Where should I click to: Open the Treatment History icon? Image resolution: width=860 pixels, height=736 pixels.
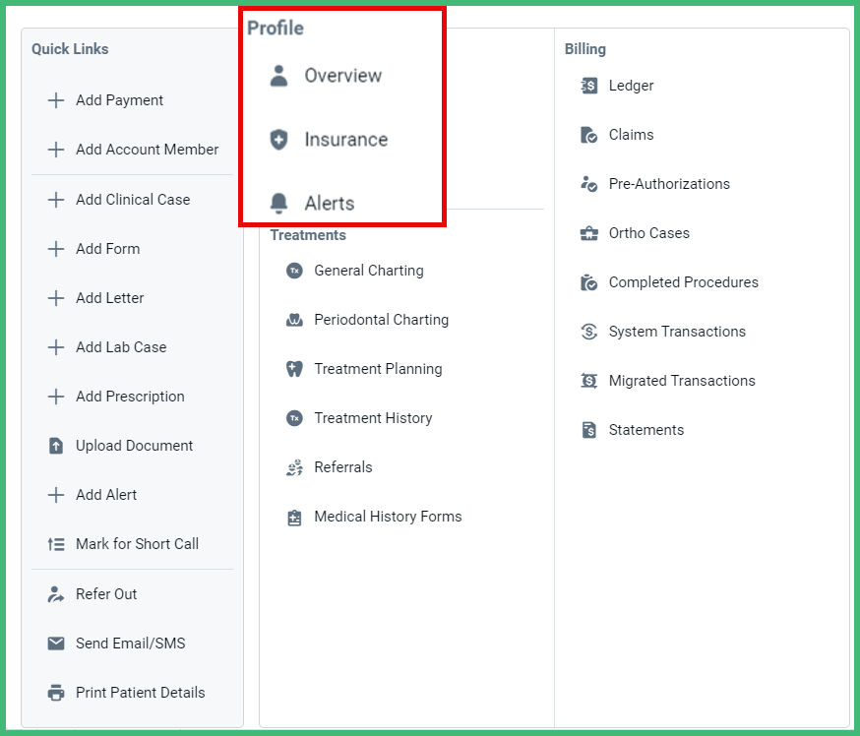click(x=294, y=417)
